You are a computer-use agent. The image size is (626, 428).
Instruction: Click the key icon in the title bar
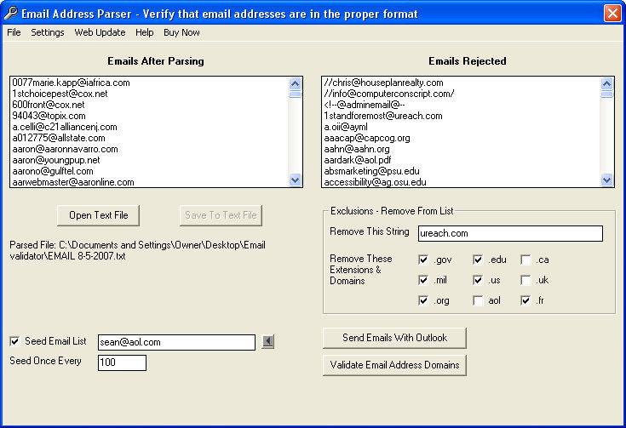tap(11, 13)
